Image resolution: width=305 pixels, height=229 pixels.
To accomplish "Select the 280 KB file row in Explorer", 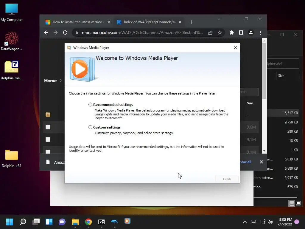I will click(283, 131).
